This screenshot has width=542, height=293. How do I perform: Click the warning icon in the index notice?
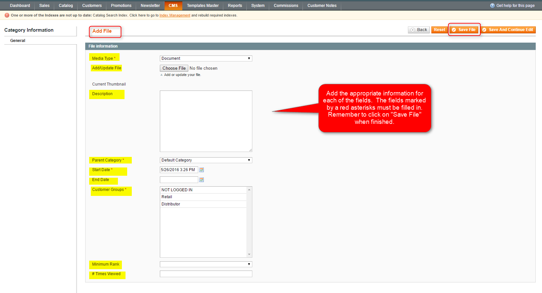[x=7, y=15]
